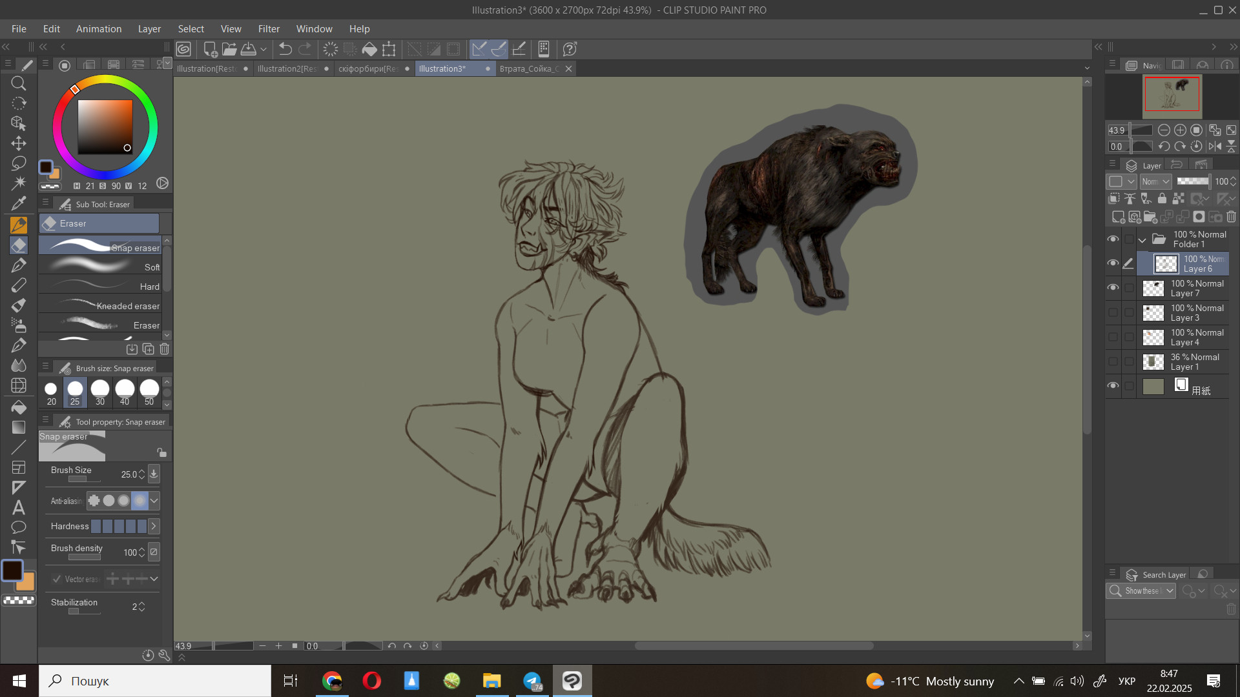
Task: Delete sub tool with trash icon
Action: [x=164, y=349]
